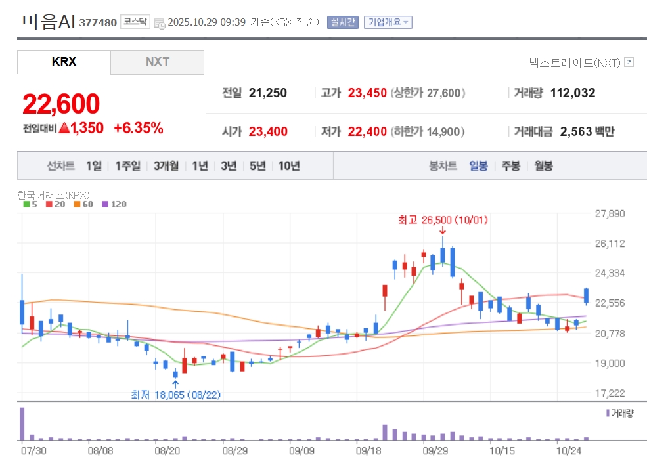Select the 주봉 weekly candle chart

point(510,166)
